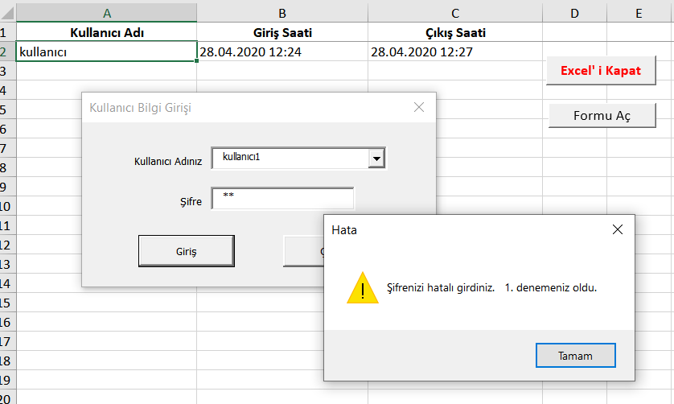Image resolution: width=674 pixels, height=404 pixels.
Task: Select row 18 header
Action: pos(7,361)
